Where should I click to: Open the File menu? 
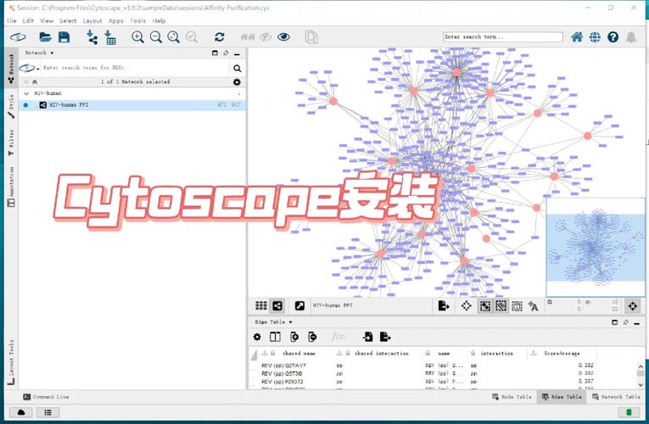pos(12,20)
